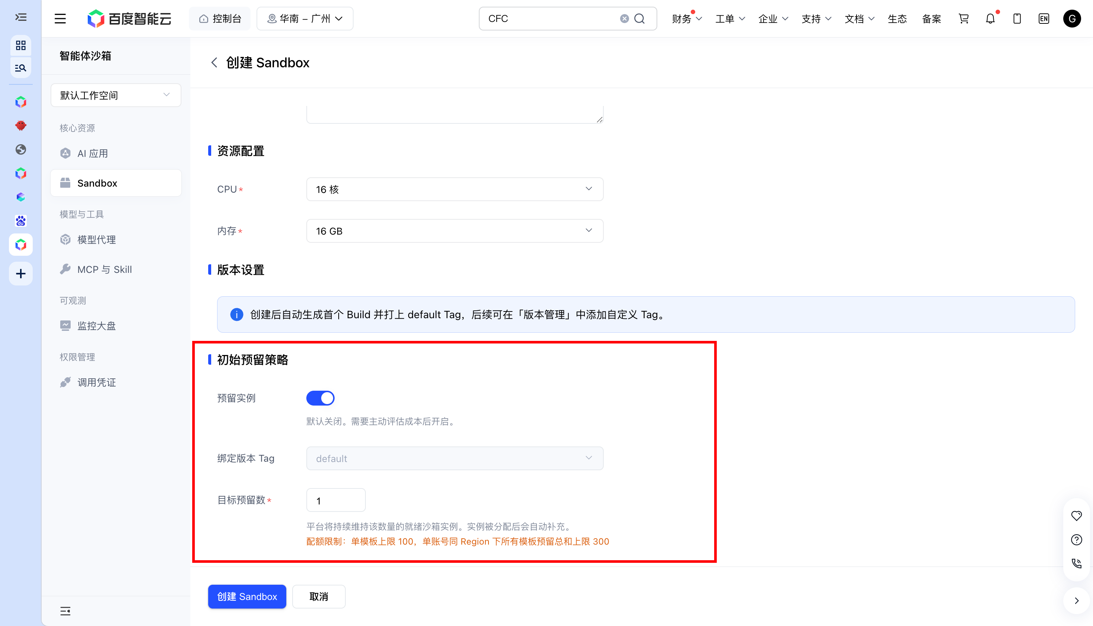
Task: Add a product with the plus icon
Action: tap(21, 274)
